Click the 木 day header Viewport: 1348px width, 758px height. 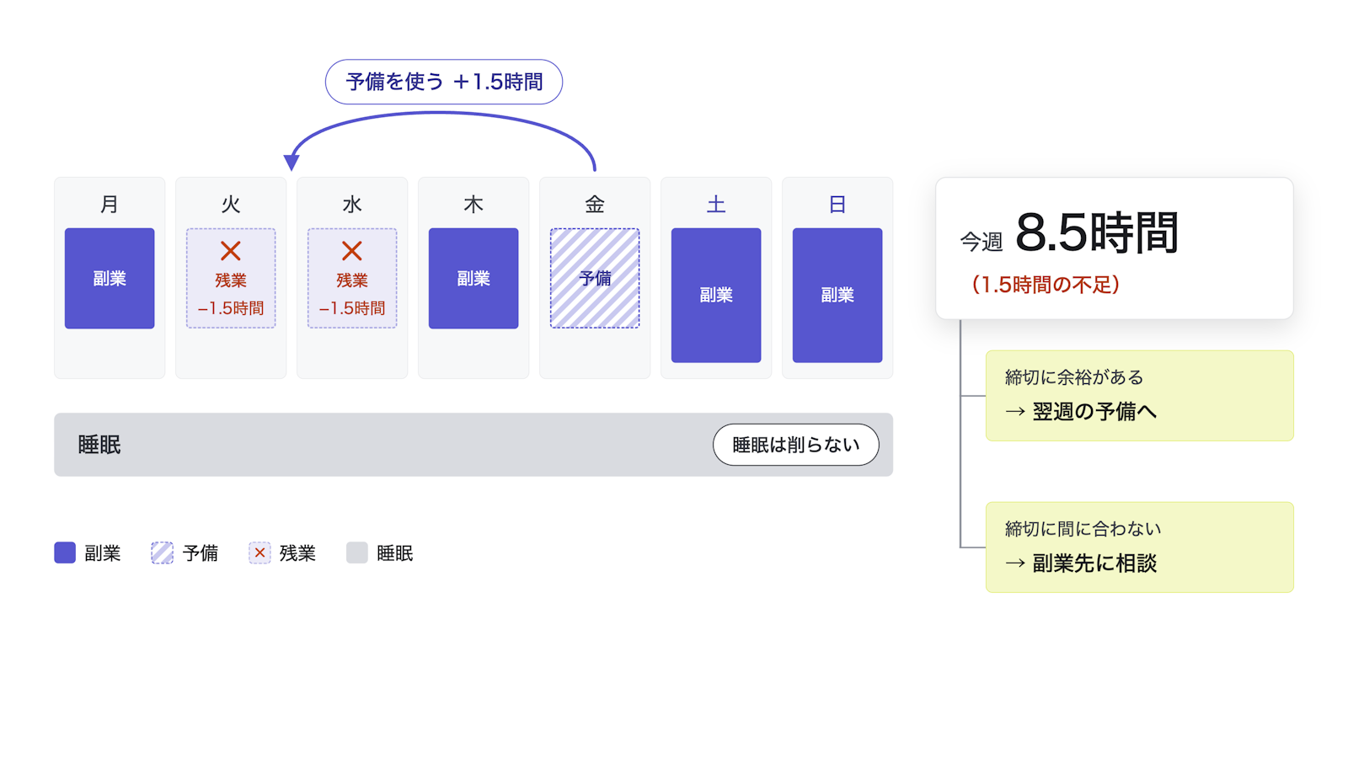coord(473,204)
